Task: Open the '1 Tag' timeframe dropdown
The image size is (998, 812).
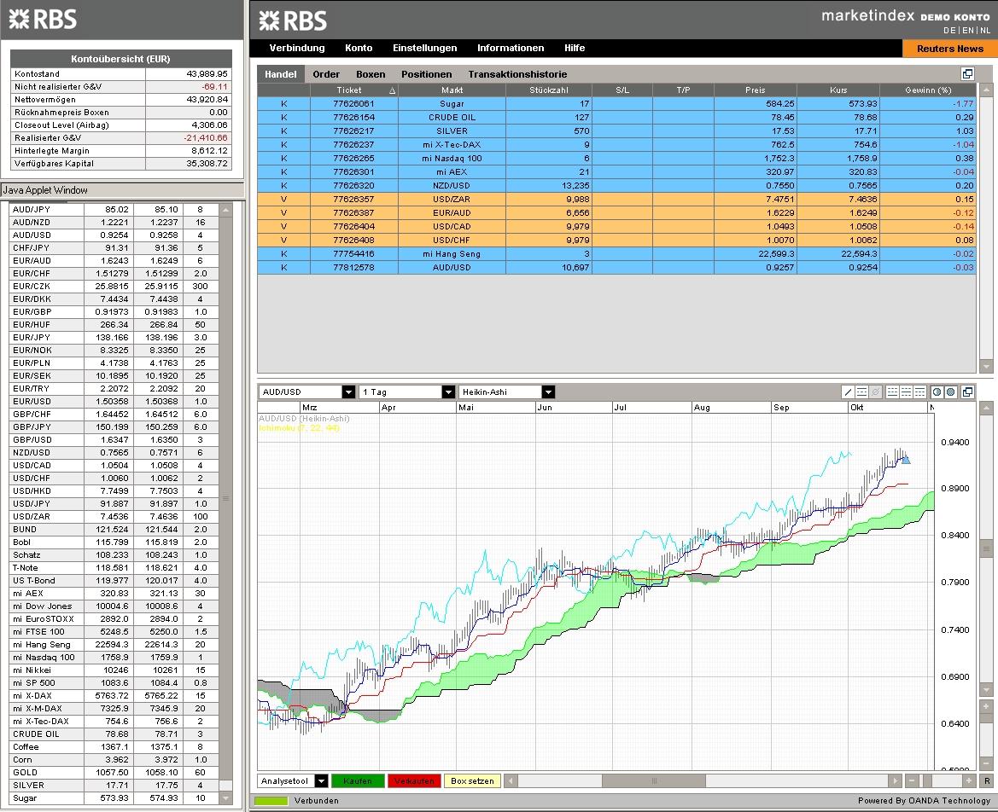Action: click(x=448, y=391)
